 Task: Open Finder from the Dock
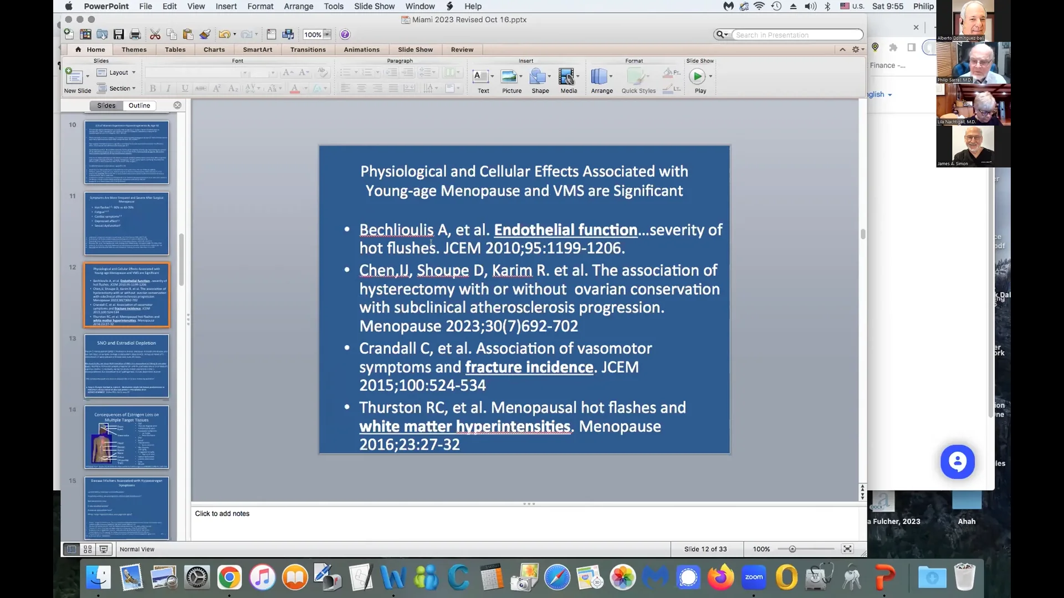[x=99, y=578]
